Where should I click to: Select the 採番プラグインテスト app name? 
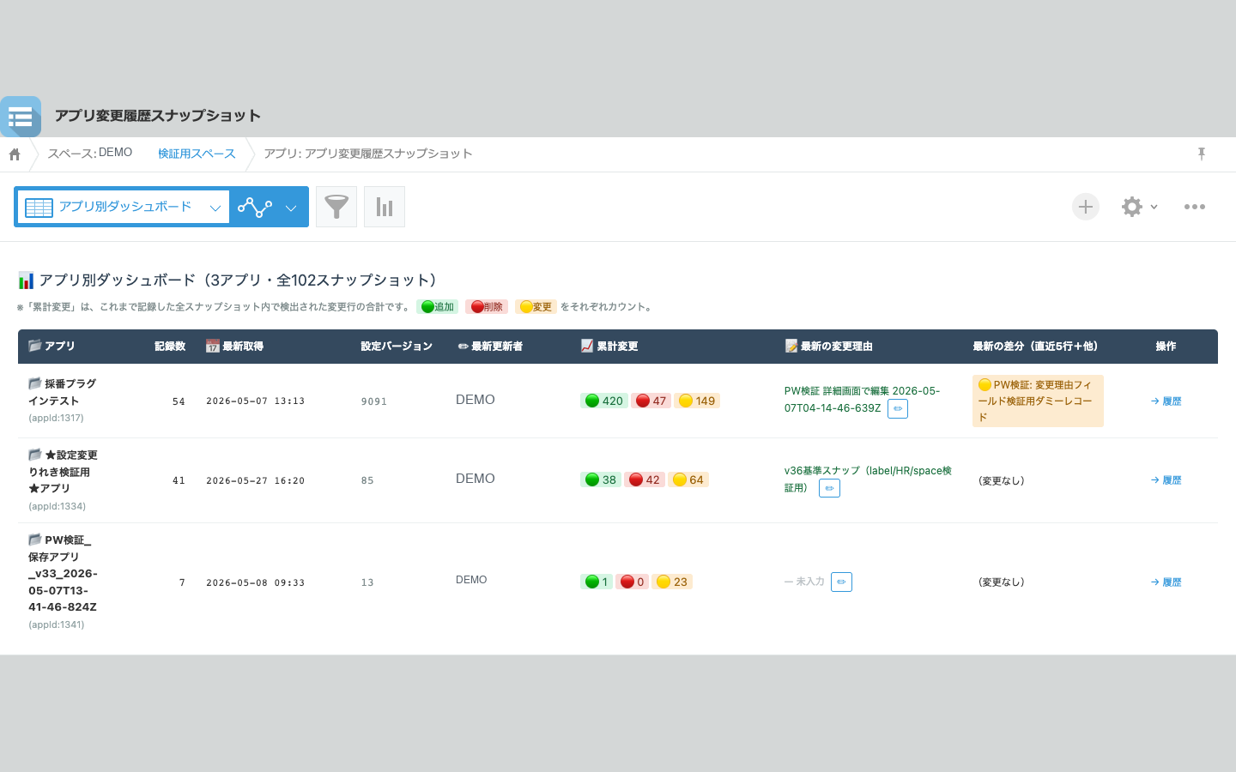tap(63, 392)
